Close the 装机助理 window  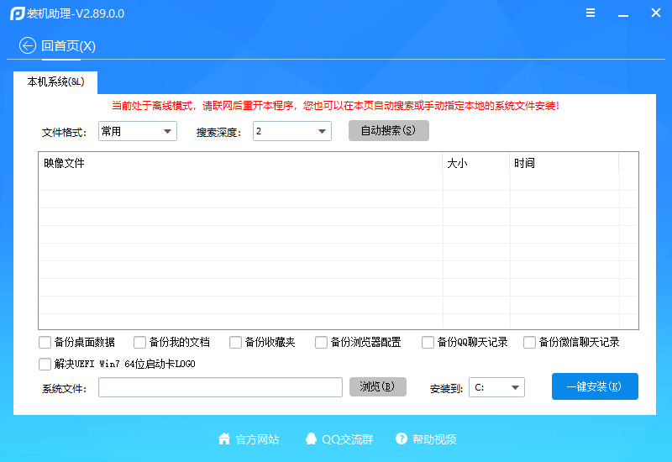click(655, 13)
